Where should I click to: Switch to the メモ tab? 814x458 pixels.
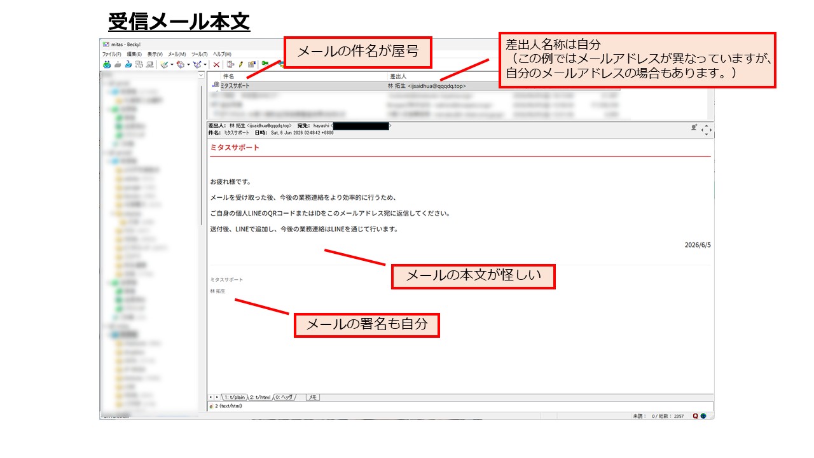click(312, 397)
